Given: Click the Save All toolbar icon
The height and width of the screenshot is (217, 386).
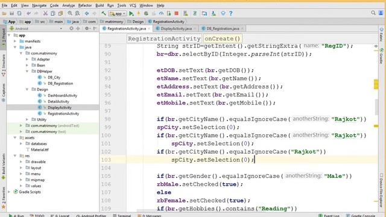Looking at the screenshot, I should (11, 13).
